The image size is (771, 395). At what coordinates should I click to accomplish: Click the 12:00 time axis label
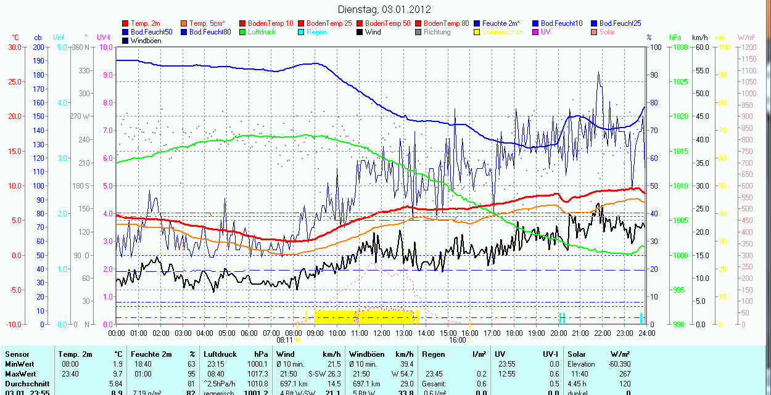click(382, 333)
